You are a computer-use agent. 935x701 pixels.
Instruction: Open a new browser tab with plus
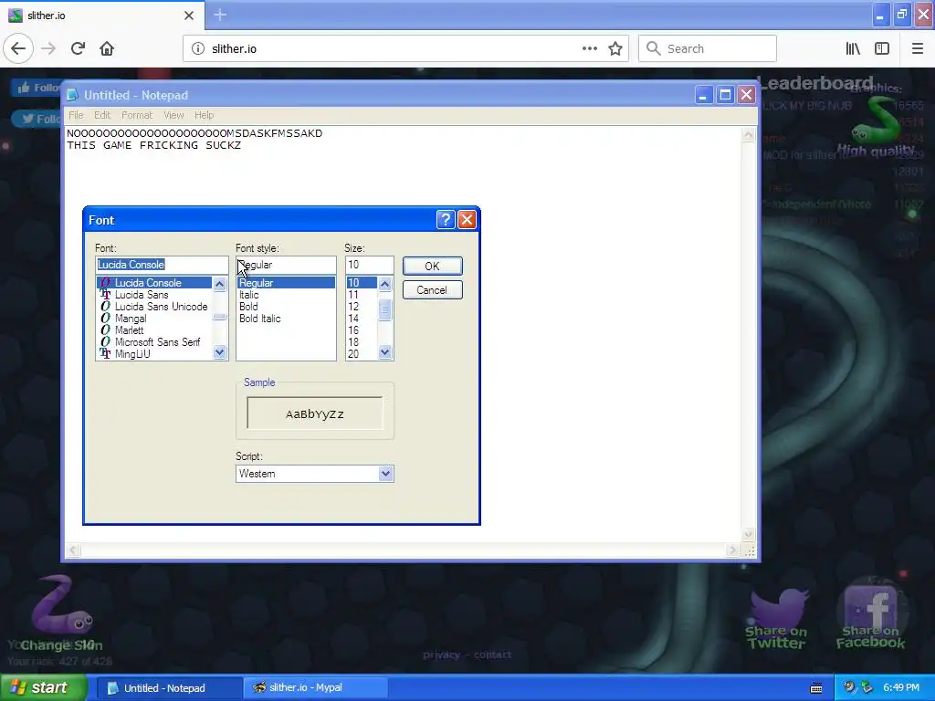coord(220,15)
